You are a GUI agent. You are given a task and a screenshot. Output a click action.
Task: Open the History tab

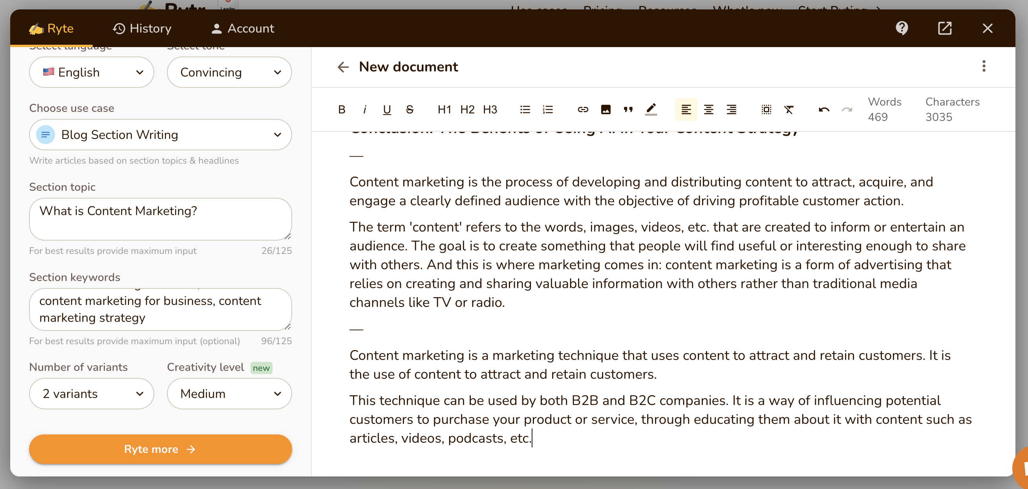(142, 28)
